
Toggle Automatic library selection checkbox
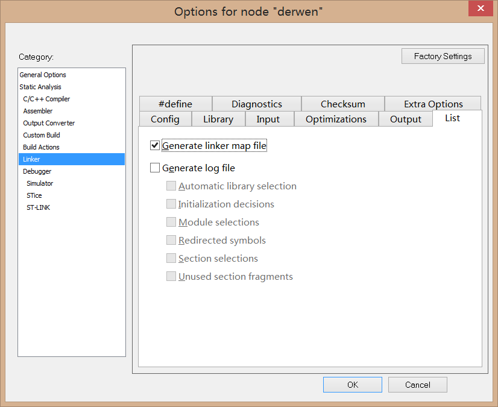171,186
